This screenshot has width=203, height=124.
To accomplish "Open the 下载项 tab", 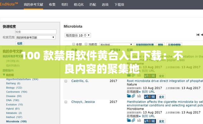I will 119,4.
